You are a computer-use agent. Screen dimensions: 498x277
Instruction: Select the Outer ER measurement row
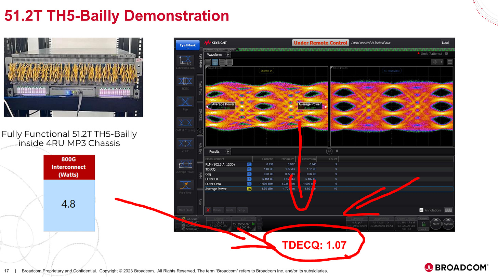coord(329,179)
